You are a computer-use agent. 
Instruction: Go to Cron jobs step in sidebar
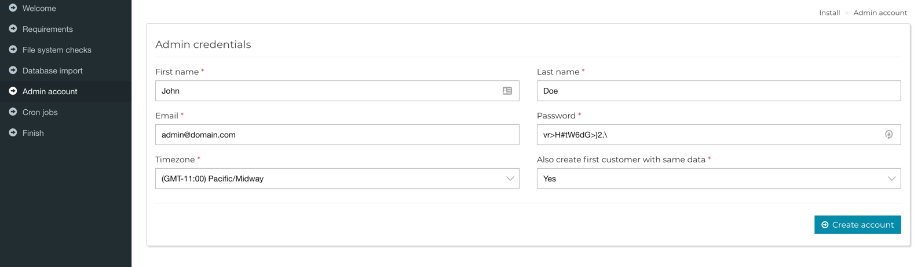pos(40,112)
